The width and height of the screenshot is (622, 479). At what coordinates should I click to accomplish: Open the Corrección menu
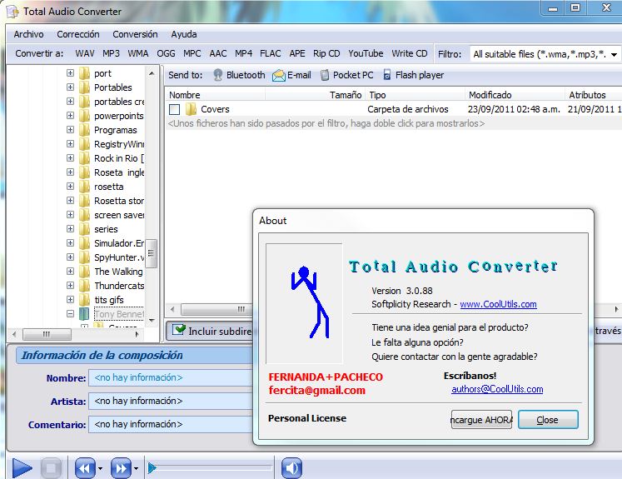coord(78,34)
